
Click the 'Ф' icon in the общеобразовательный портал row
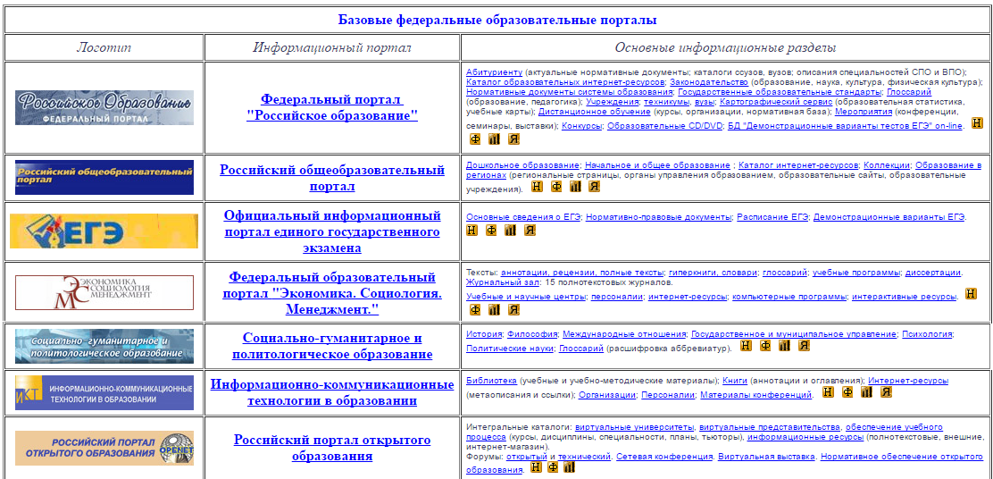[556, 186]
